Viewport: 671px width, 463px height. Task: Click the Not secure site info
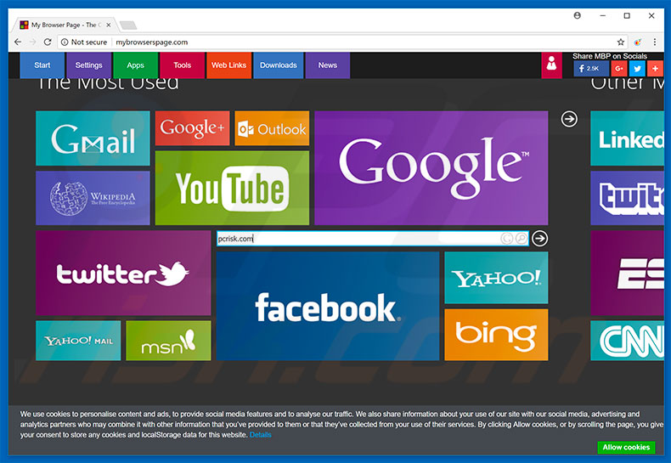tap(84, 42)
